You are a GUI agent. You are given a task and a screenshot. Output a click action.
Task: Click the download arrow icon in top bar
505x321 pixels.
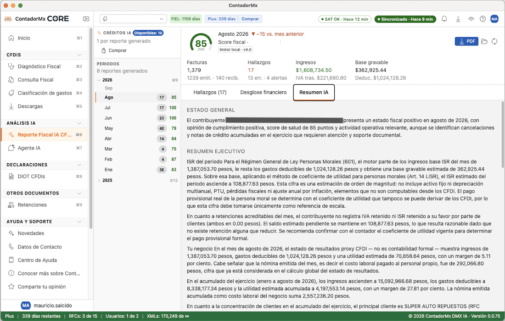point(458,19)
